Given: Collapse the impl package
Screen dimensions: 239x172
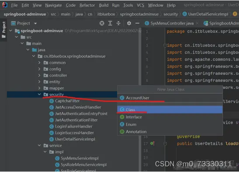Looking at the screenshot, I should (45, 152).
